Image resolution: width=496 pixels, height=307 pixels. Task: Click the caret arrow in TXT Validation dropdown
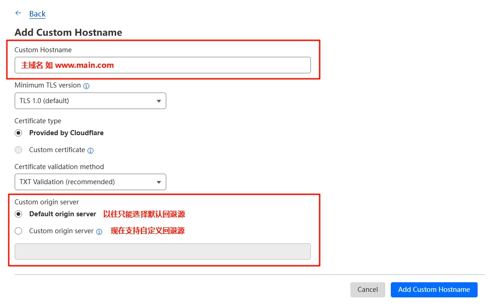point(159,182)
